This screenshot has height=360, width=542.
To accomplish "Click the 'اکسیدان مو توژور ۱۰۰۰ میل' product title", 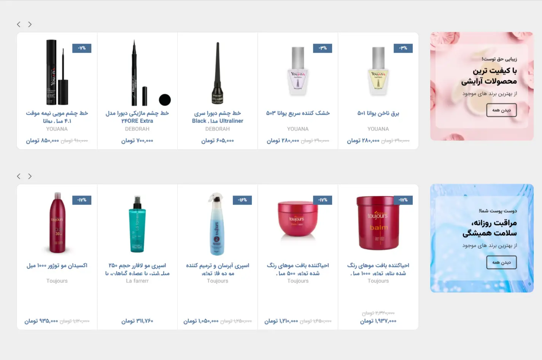I will 57,265.
